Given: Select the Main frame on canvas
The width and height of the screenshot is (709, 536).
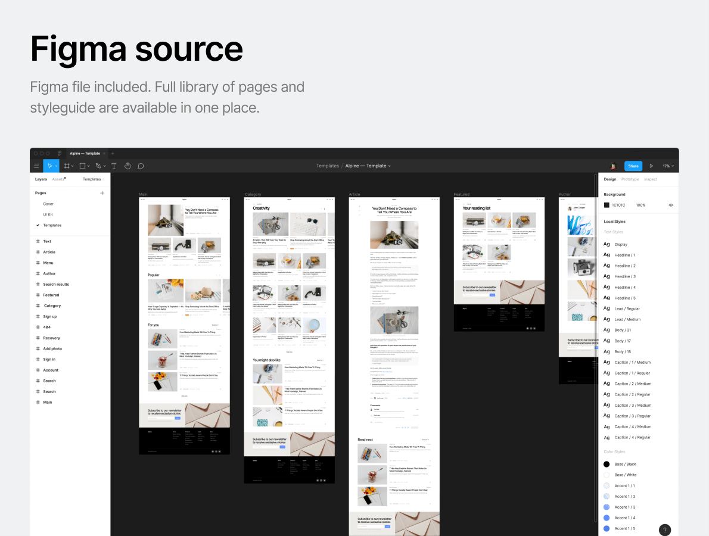Looking at the screenshot, I should [185, 325].
